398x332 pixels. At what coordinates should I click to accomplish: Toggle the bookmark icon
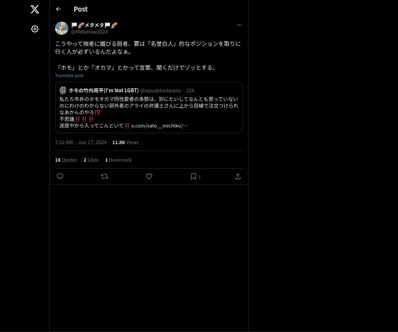[193, 176]
